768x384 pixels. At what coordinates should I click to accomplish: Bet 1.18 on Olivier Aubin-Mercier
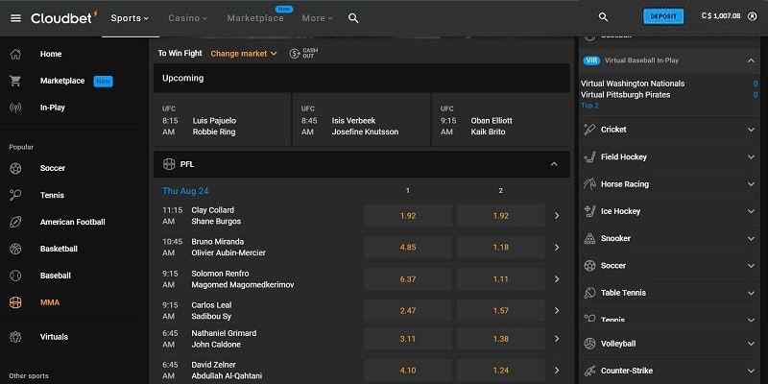pyautogui.click(x=500, y=248)
